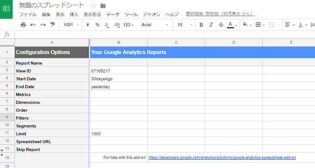Select the View ID value 87165217

pyautogui.click(x=119, y=71)
